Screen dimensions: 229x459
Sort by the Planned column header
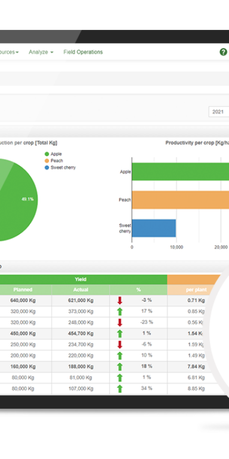[23, 290]
